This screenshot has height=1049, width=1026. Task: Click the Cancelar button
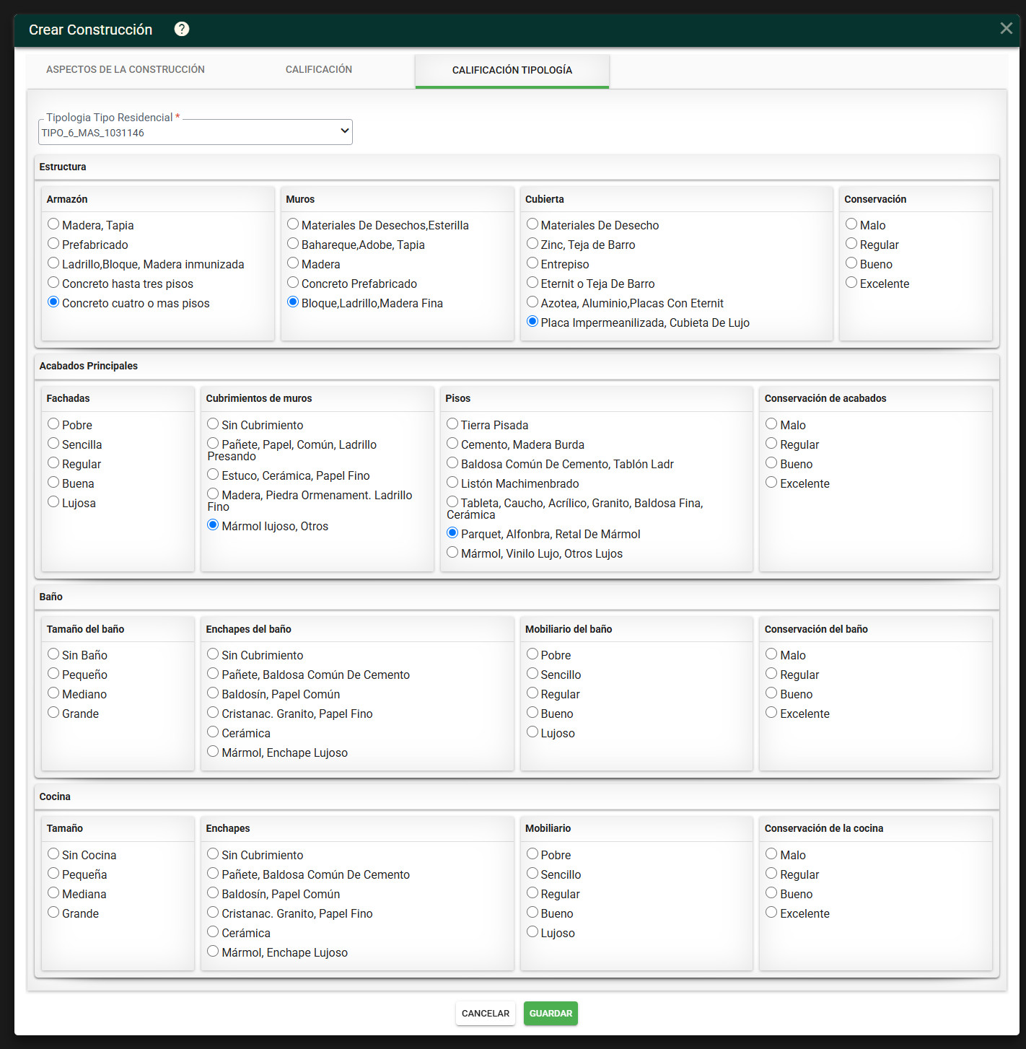click(x=486, y=1013)
